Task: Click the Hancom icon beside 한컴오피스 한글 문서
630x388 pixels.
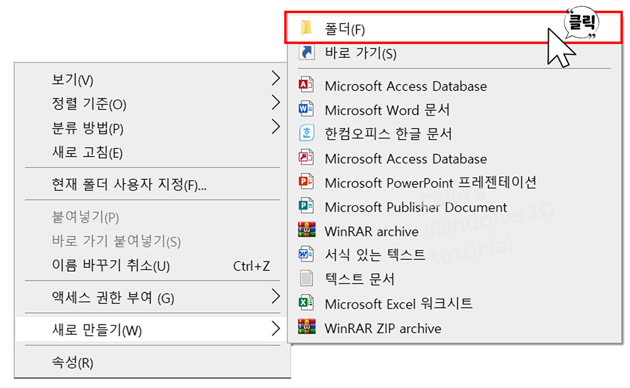Action: 306,133
